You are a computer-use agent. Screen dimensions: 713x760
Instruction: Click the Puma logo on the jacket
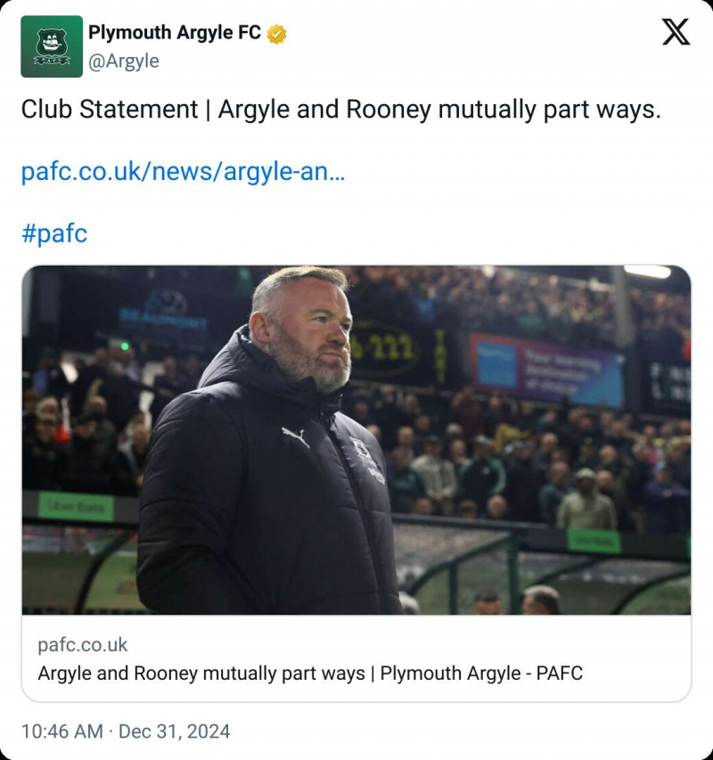[295, 437]
